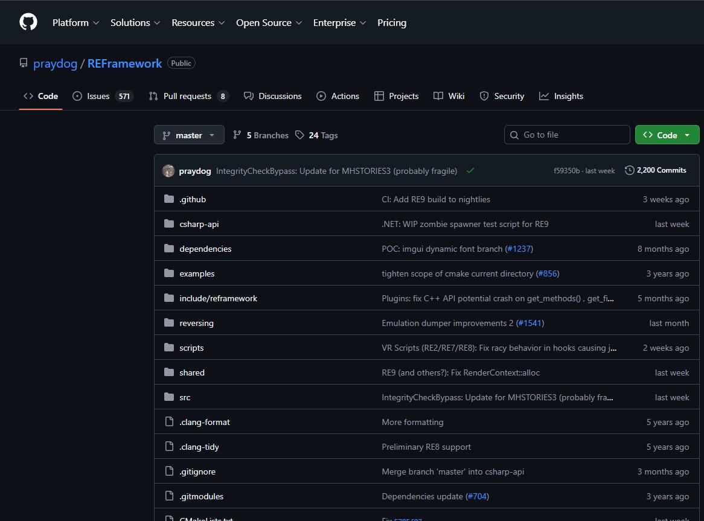704x521 pixels.
Task: Switch to the Issues tab
Action: point(102,96)
